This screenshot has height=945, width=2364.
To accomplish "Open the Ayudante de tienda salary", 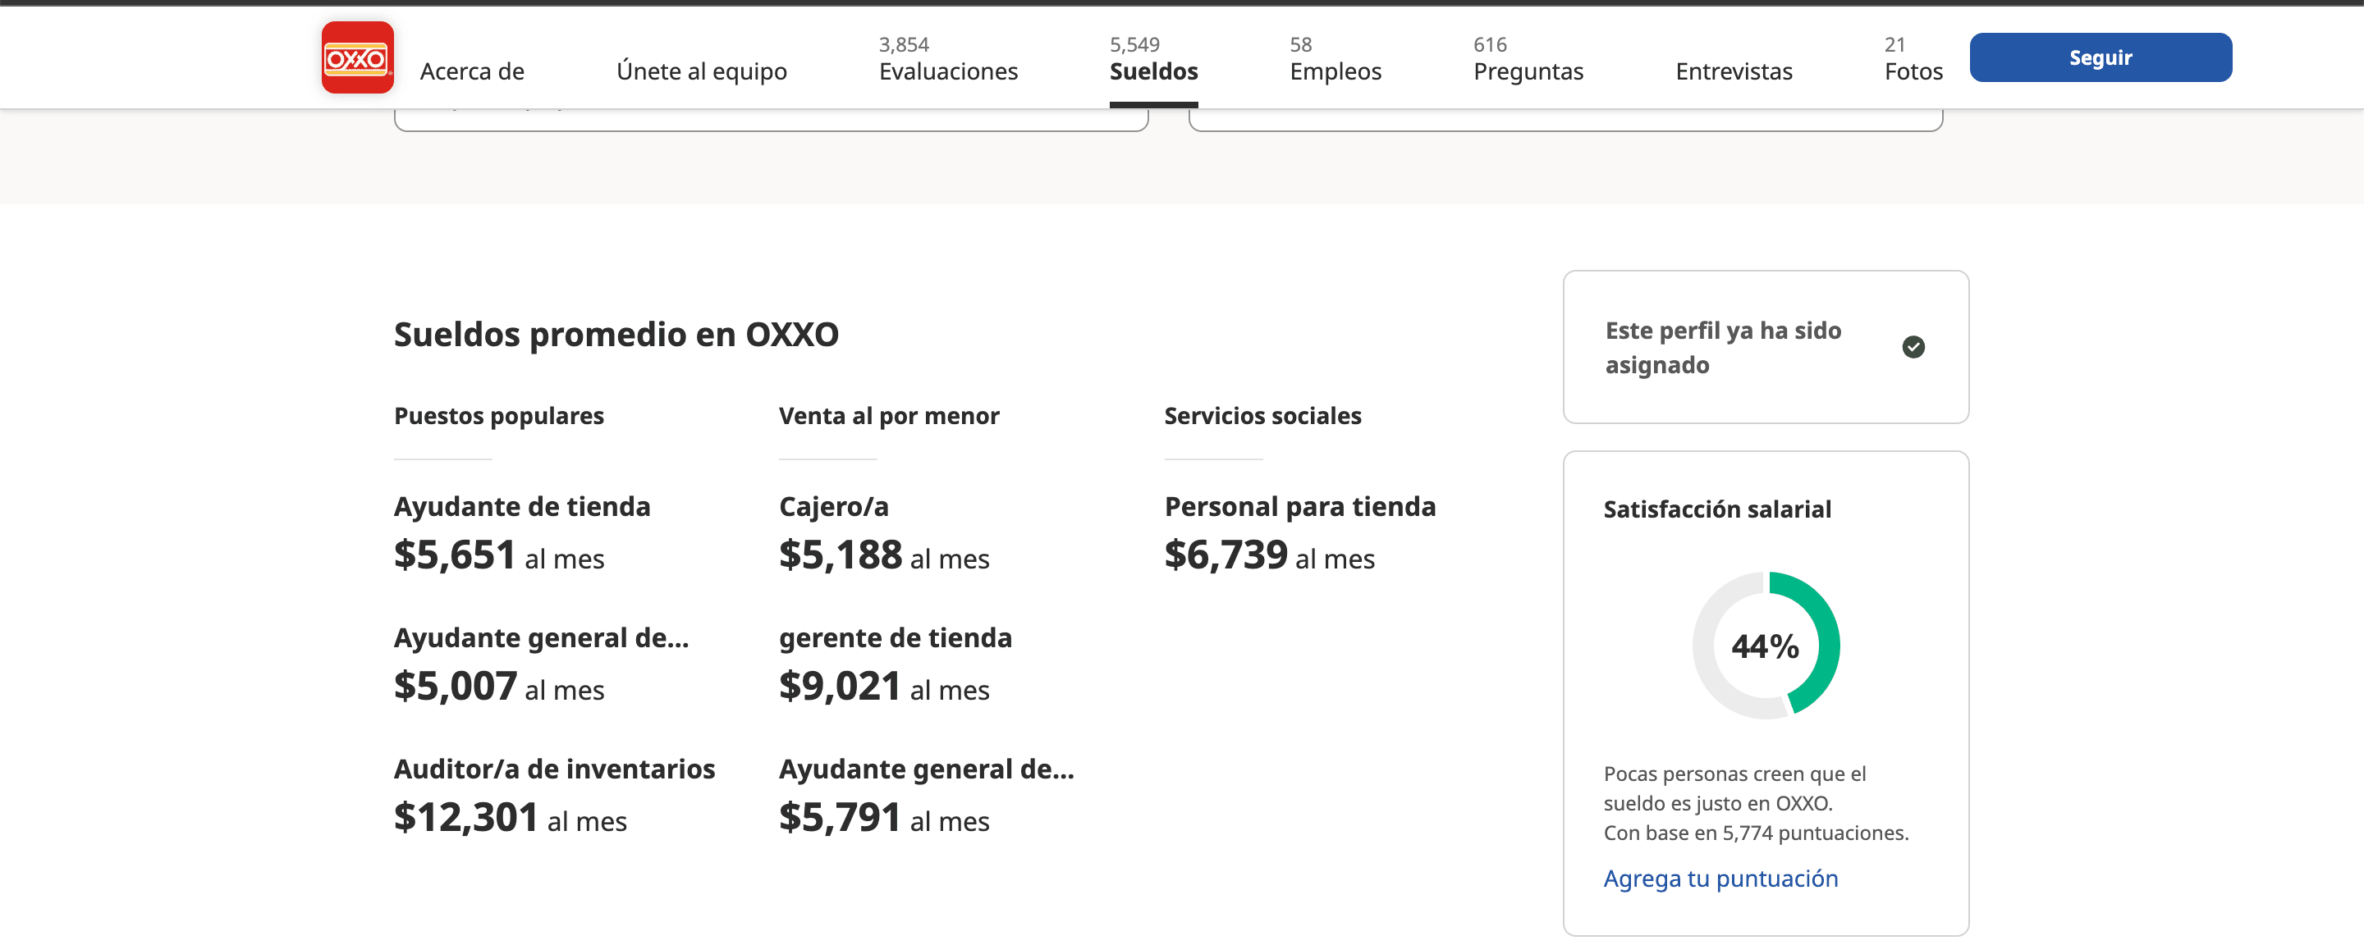I will coord(522,506).
